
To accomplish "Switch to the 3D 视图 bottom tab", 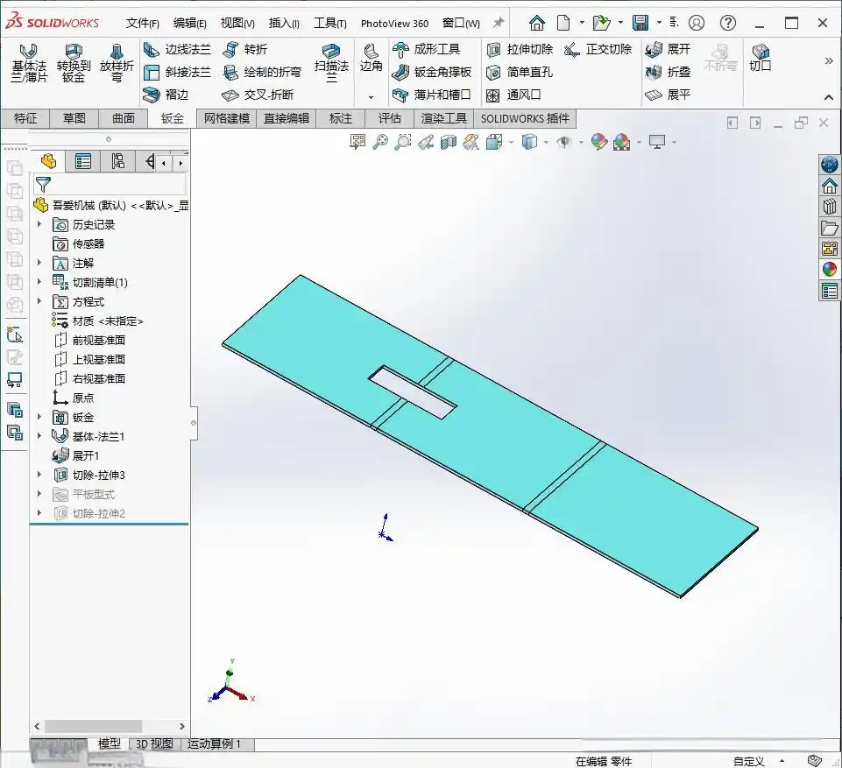I will point(154,743).
